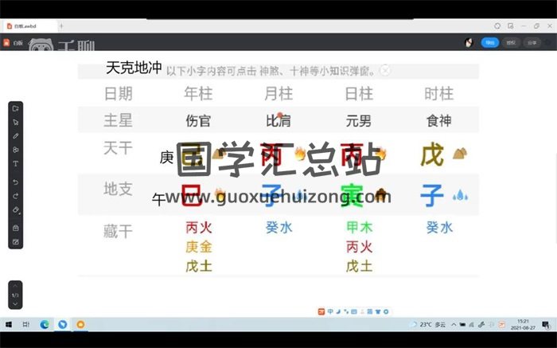Toggle the moon icon in IME bar
The height and width of the screenshot is (348, 557).
(338, 311)
